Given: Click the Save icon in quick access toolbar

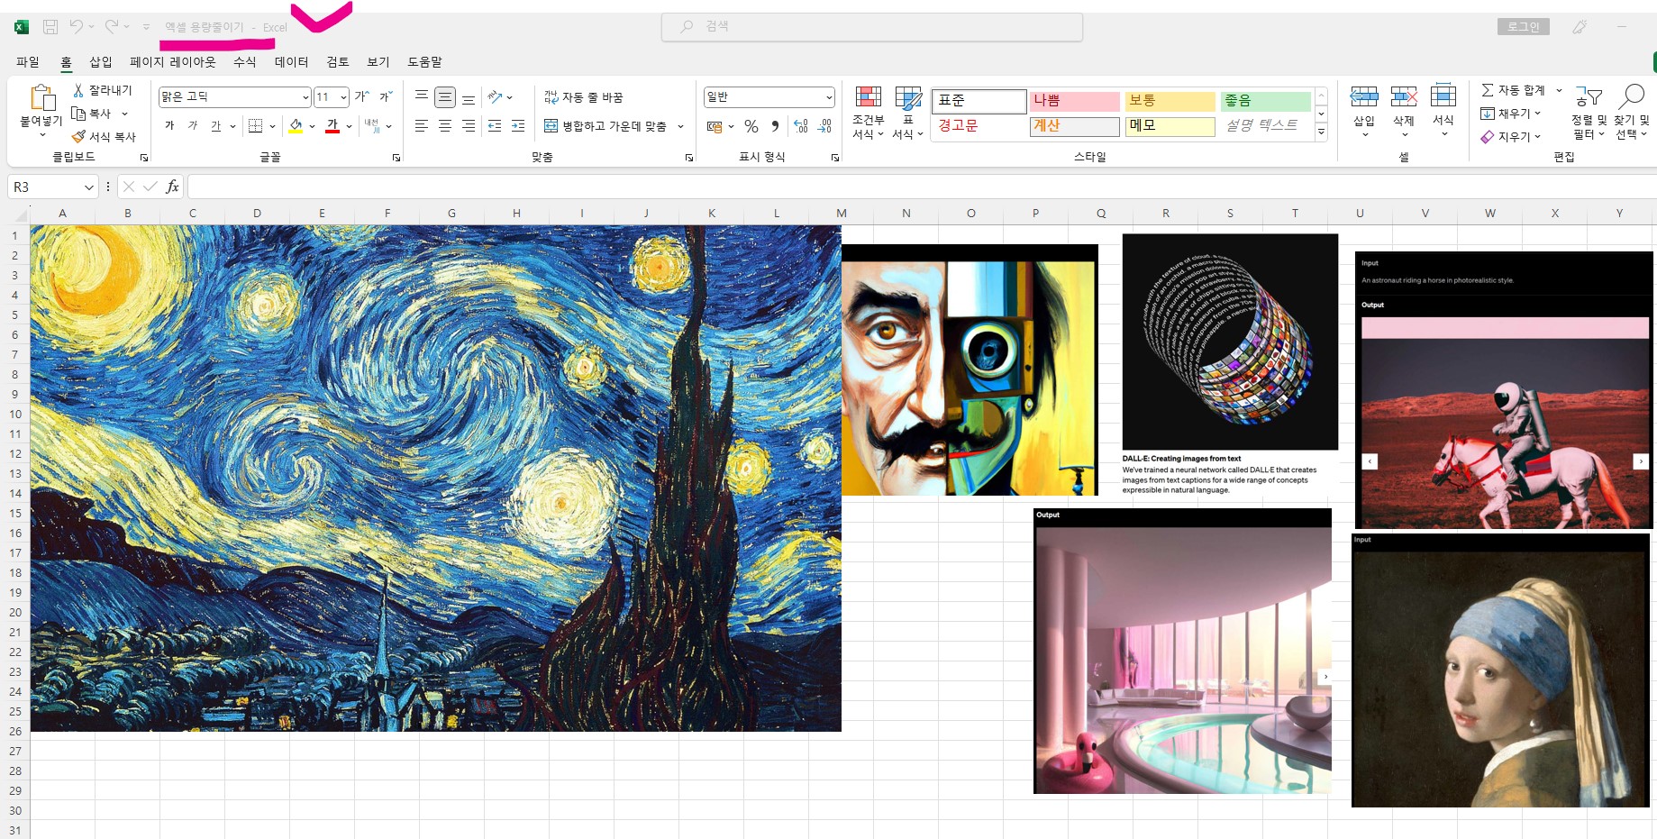Looking at the screenshot, I should (x=50, y=27).
